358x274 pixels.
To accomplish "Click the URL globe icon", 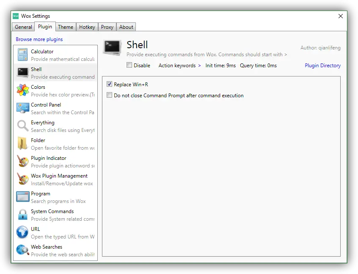I will point(22,232).
